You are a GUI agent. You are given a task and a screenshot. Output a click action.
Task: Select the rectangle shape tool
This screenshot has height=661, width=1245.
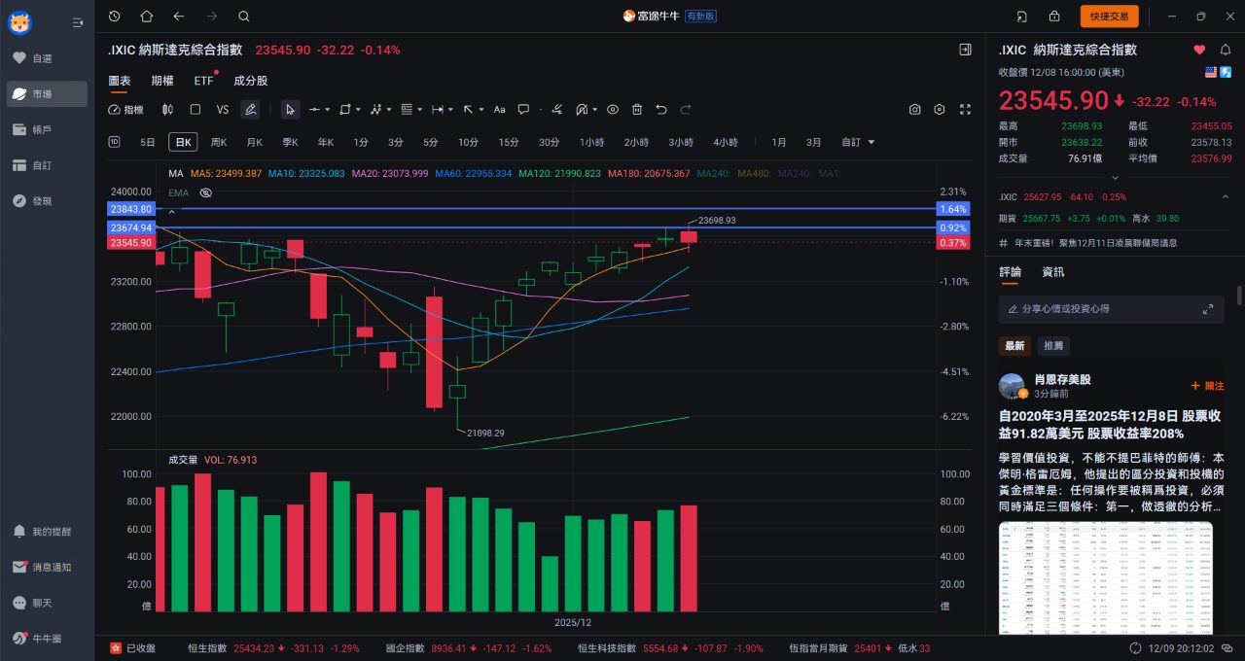click(x=345, y=110)
